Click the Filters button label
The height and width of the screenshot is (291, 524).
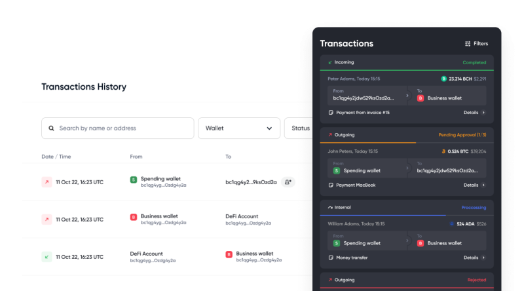(481, 44)
